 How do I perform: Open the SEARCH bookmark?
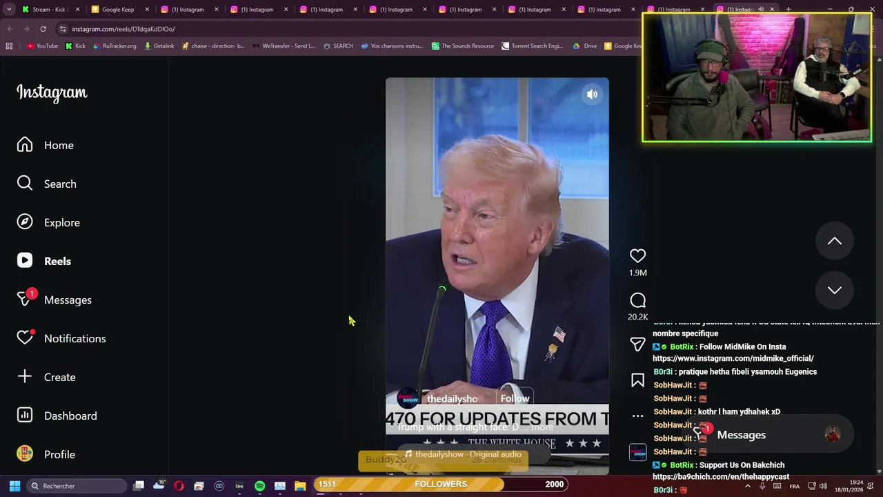pyautogui.click(x=338, y=46)
